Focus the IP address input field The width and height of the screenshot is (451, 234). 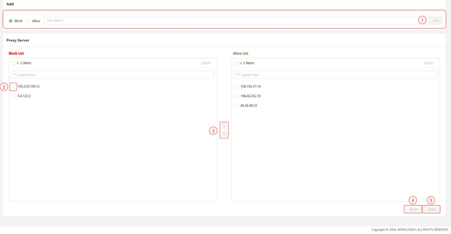[231, 21]
